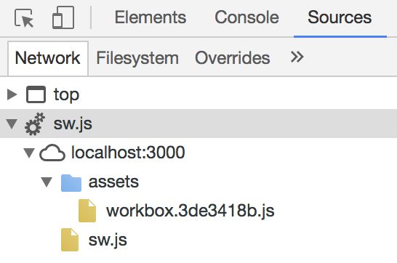This screenshot has width=397, height=263.
Task: Expand the top tree node arrow
Action: click(12, 94)
